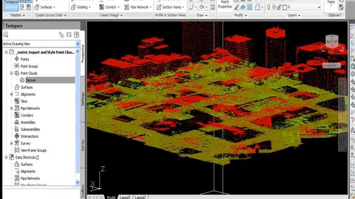355x199 pixels.
Task: Switch to the Settings tab
Action: pos(83,99)
